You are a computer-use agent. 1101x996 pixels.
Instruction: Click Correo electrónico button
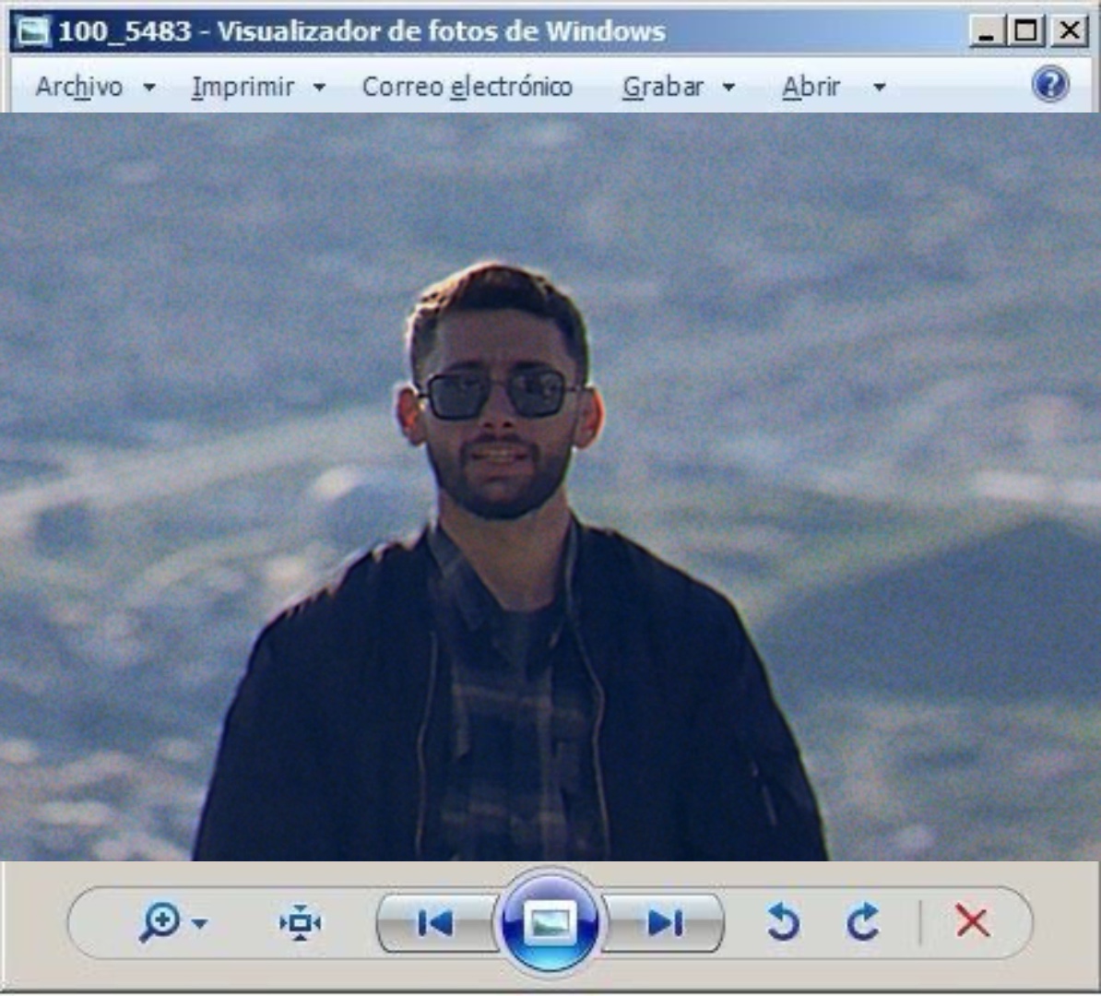(x=468, y=87)
